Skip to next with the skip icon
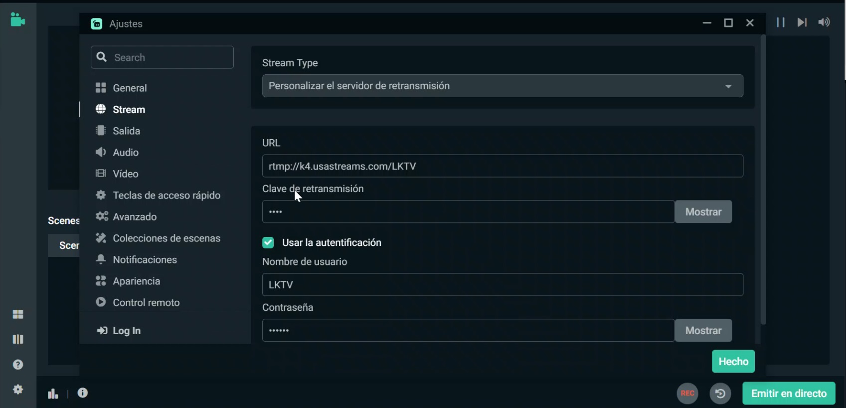 tap(802, 22)
